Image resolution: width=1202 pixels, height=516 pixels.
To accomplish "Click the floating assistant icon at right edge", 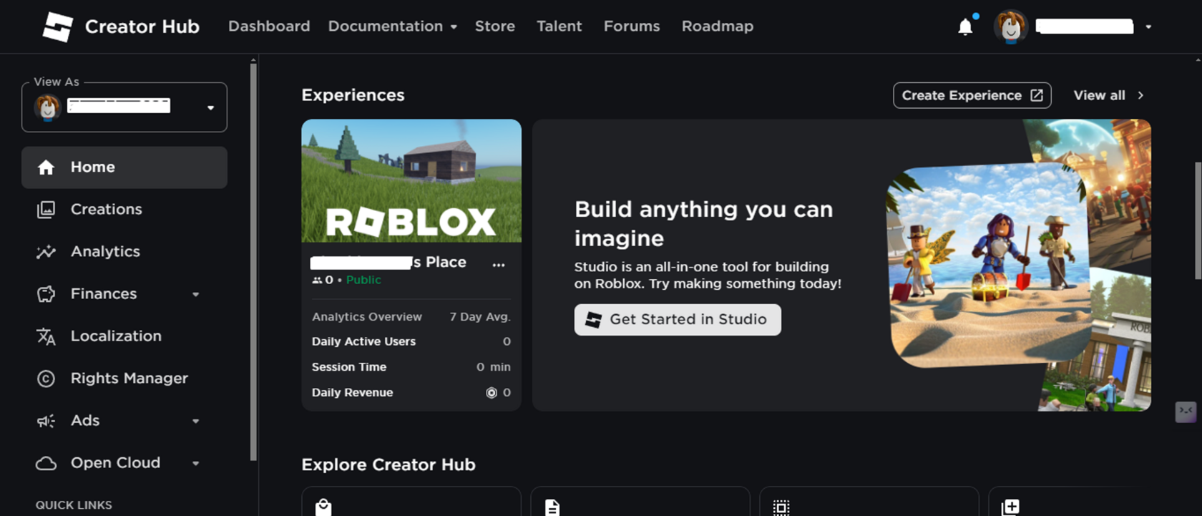I will pyautogui.click(x=1186, y=412).
